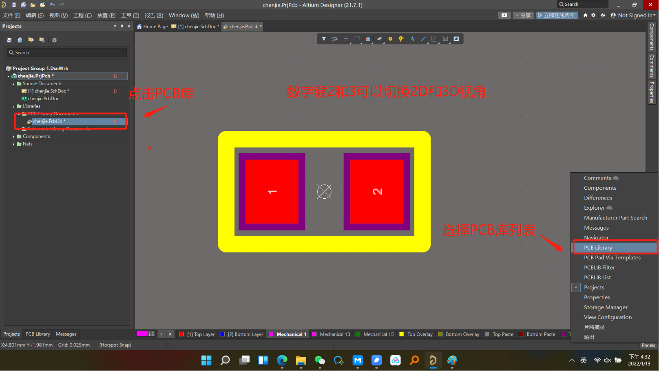Open the Home icon at top right
This screenshot has width=659, height=371.
tap(585, 15)
